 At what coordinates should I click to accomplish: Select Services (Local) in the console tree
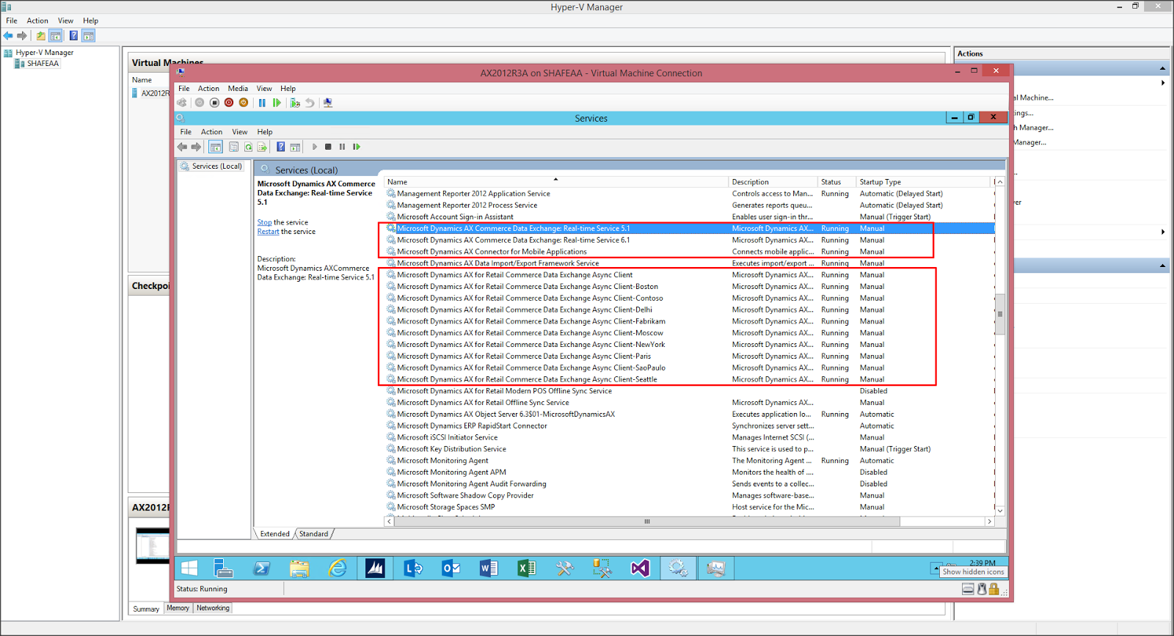point(211,167)
